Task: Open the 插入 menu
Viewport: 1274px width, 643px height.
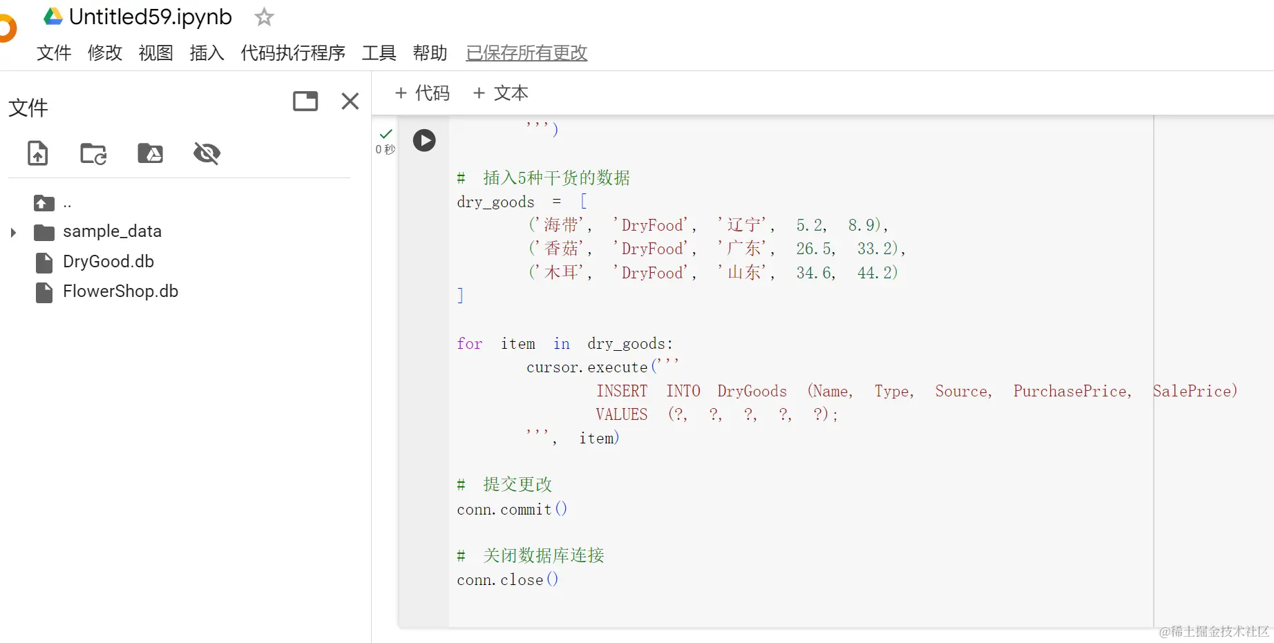Action: (207, 52)
